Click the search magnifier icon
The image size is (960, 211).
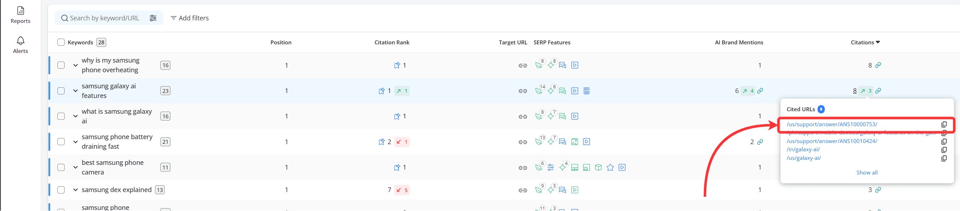65,18
